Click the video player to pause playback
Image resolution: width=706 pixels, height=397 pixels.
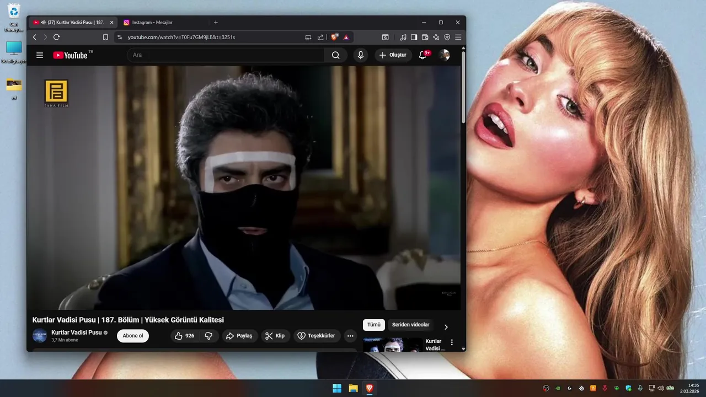pos(244,187)
